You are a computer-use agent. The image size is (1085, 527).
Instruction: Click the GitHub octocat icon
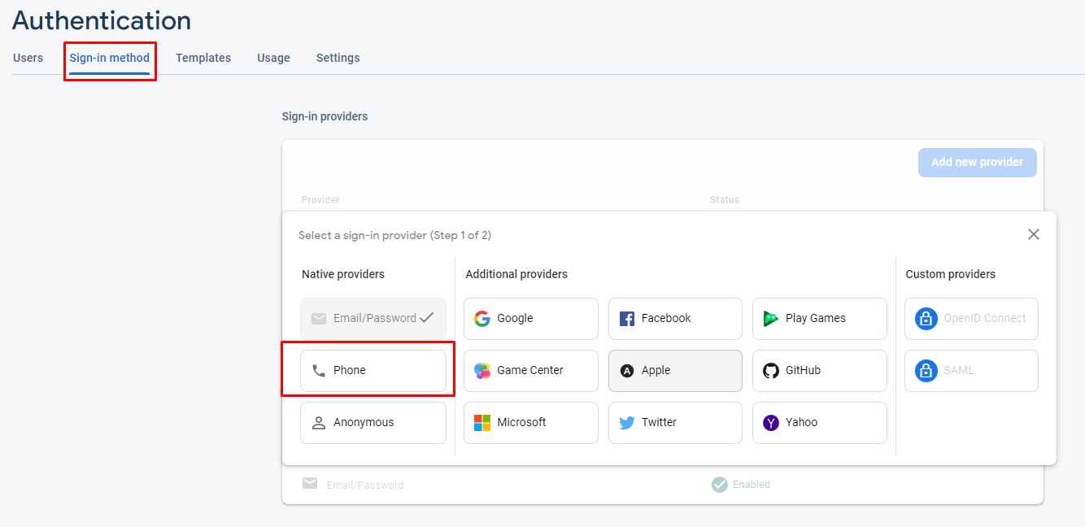point(771,371)
